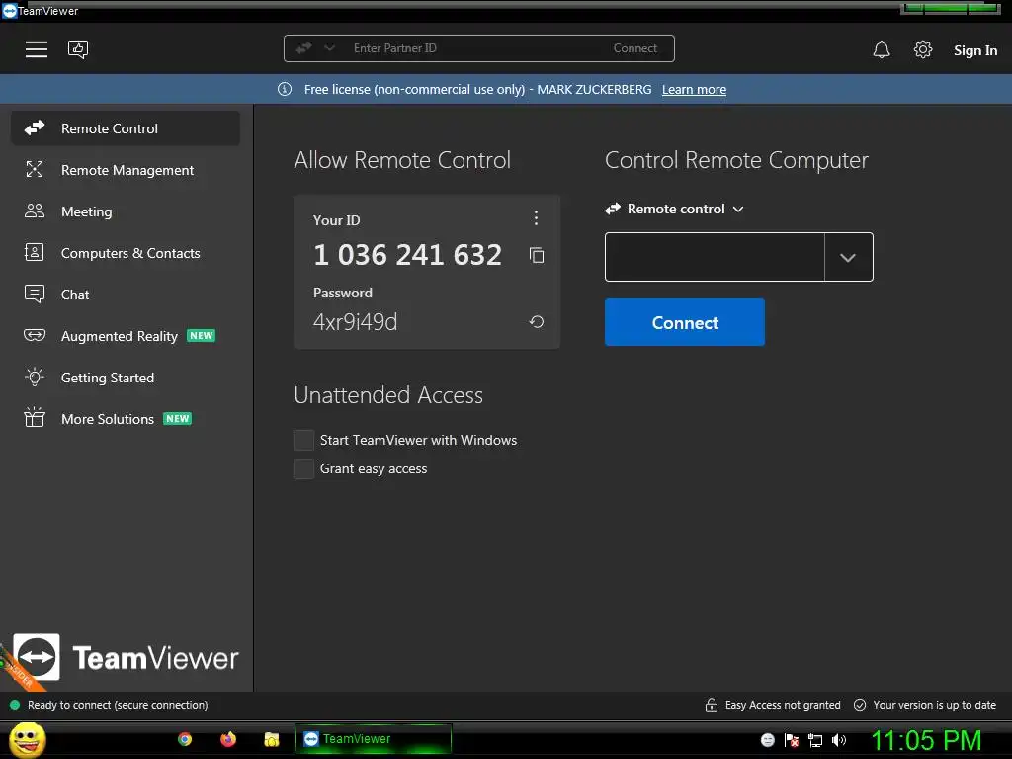Open Remote Management
Viewport: 1012px width, 759px height.
pos(126,170)
